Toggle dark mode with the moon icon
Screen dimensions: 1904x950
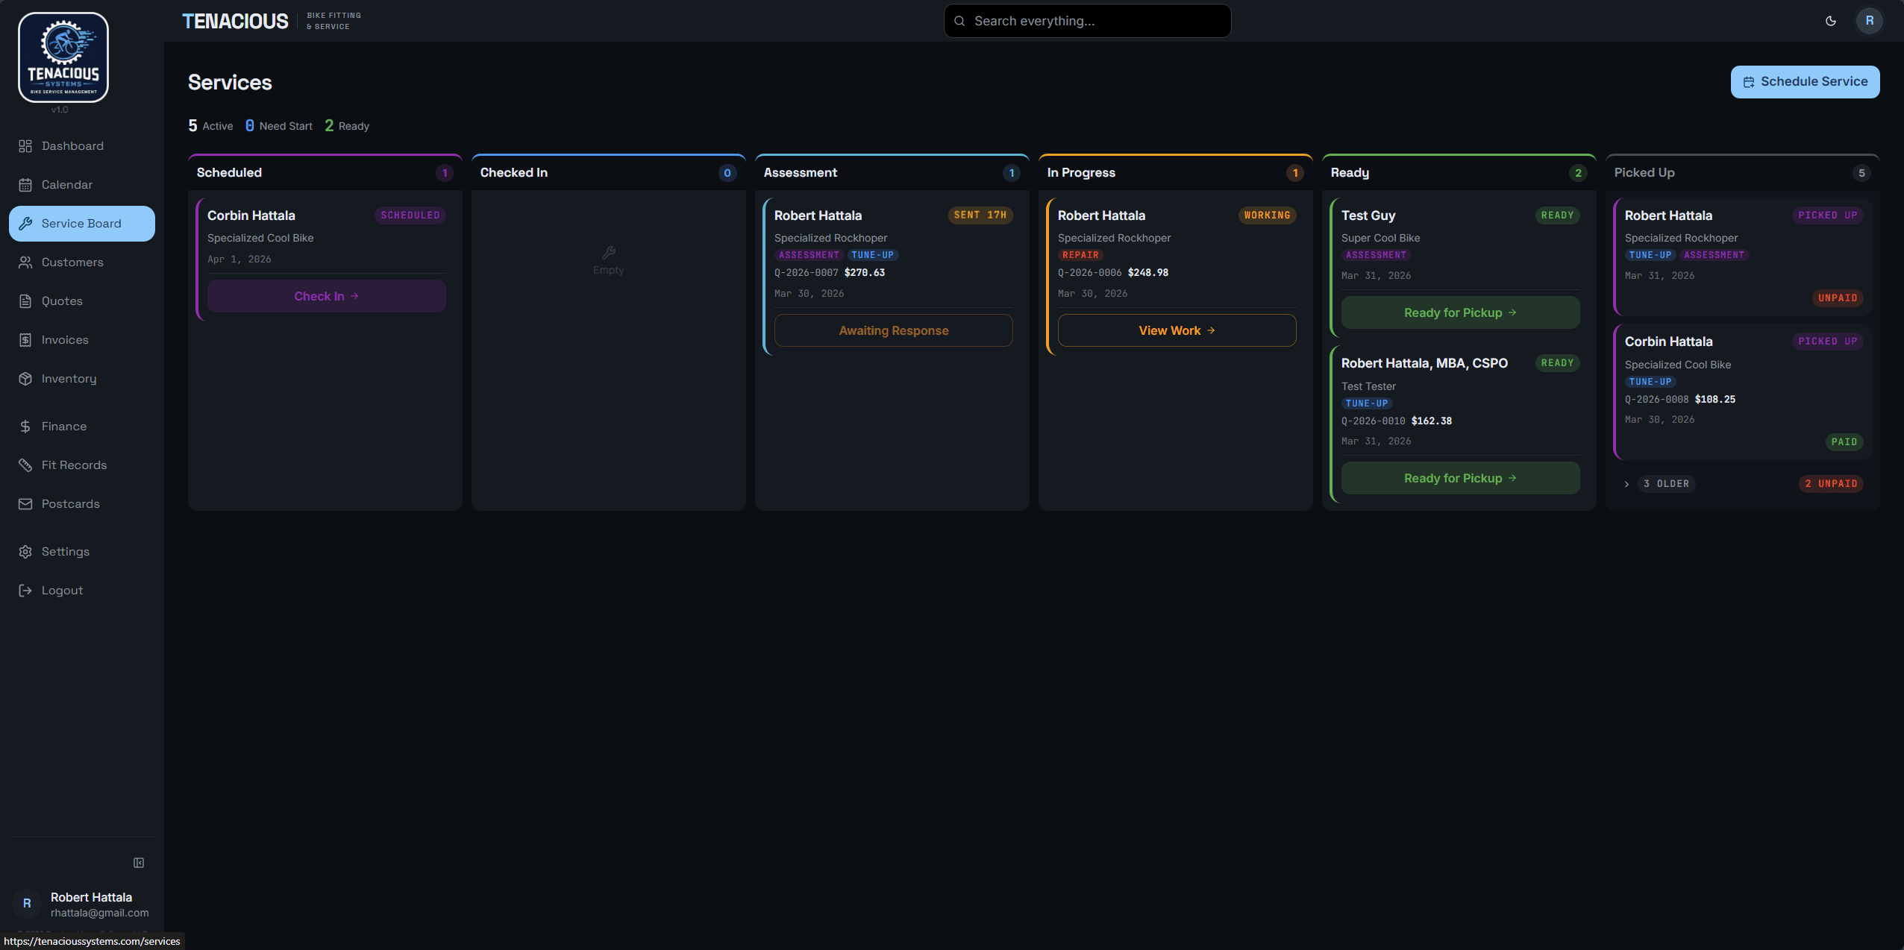click(x=1831, y=20)
